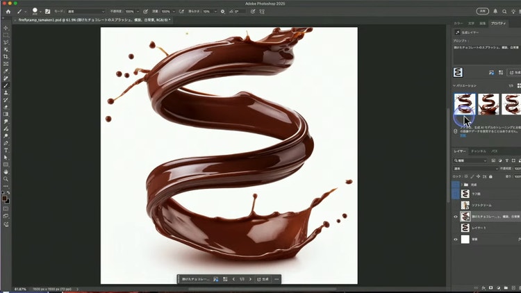Image resolution: width=521 pixels, height=293 pixels.
Task: Select the Hand tool
Action: (x=6, y=171)
